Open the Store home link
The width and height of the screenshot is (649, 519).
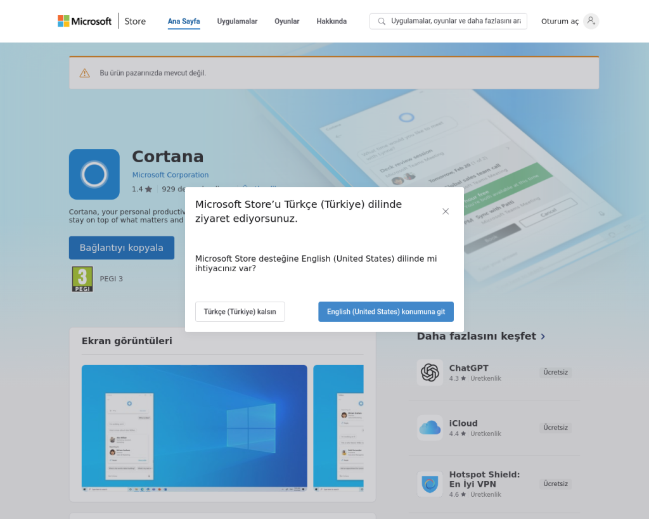pyautogui.click(x=135, y=21)
